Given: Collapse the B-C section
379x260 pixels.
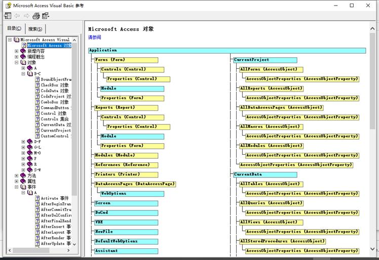Looking at the screenshot, I should point(23,74).
